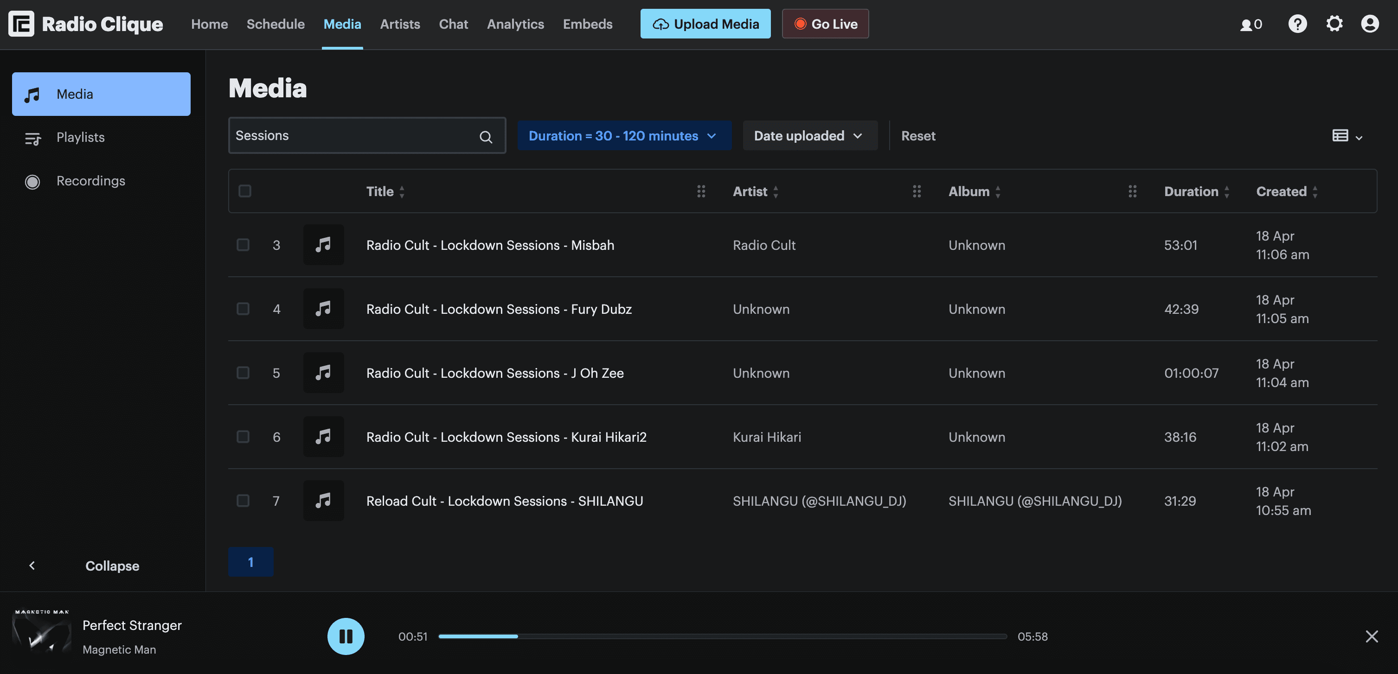
Task: Reset all active filters
Action: (x=918, y=135)
